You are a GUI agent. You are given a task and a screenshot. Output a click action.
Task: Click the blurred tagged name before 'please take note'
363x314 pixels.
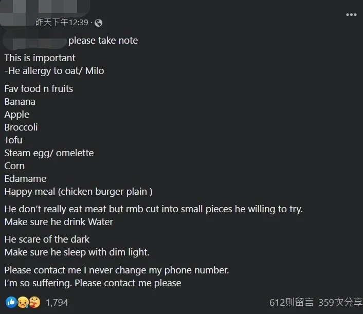pyautogui.click(x=35, y=40)
